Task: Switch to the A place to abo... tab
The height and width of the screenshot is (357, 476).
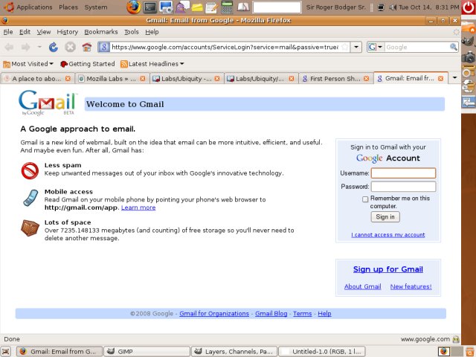Action: coord(36,79)
